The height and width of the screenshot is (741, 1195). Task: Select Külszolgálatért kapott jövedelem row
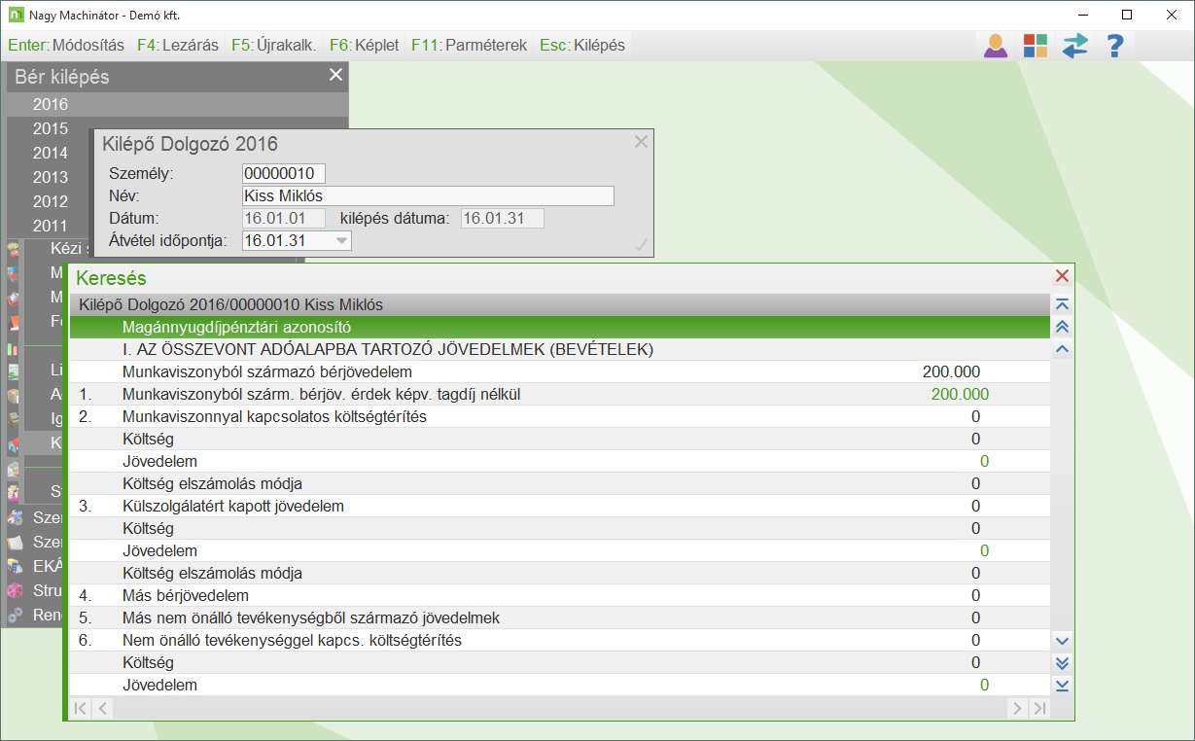[560, 506]
